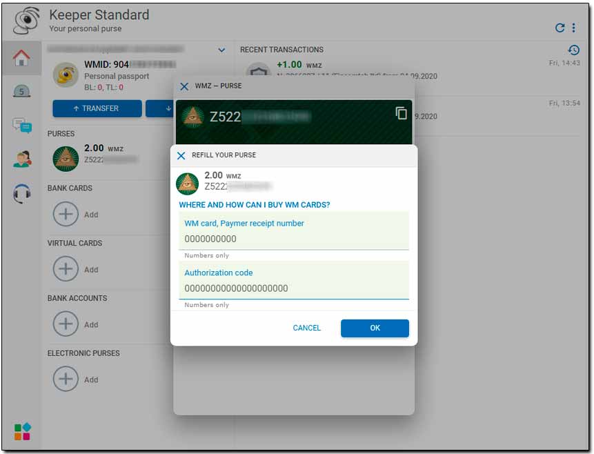Screen dimensions: 594x454
Task: Open the colorful apps grid icon
Action: point(22,432)
